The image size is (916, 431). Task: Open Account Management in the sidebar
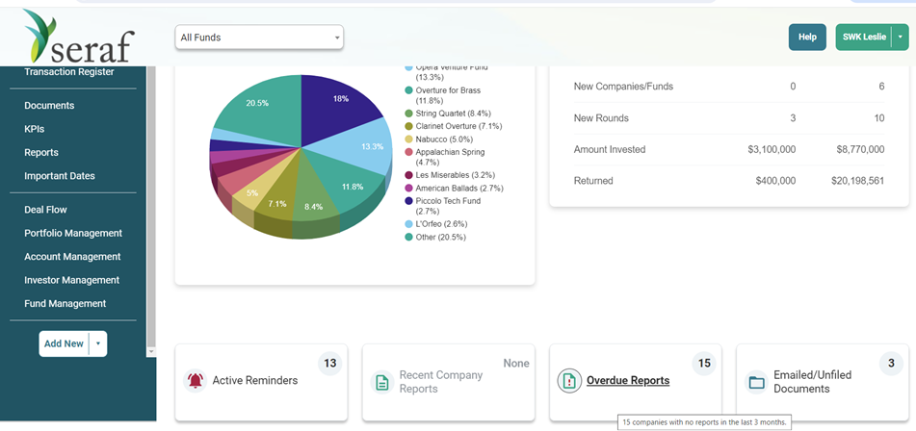pyautogui.click(x=72, y=257)
